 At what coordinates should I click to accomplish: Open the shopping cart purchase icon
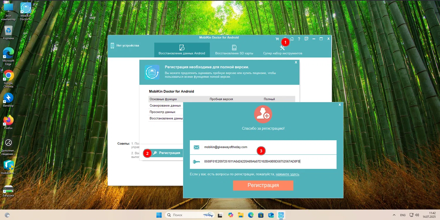(277, 39)
